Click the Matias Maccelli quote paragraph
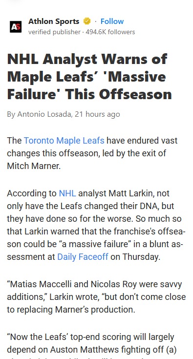 click(96, 297)
